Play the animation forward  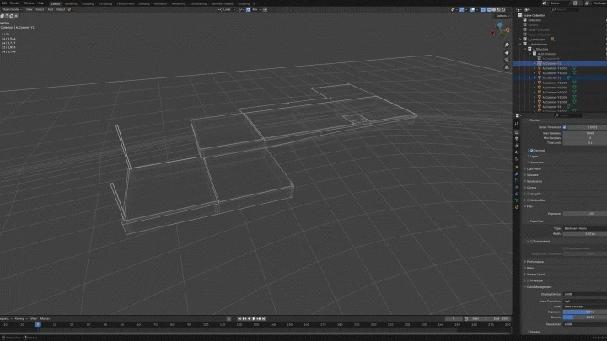point(254,319)
